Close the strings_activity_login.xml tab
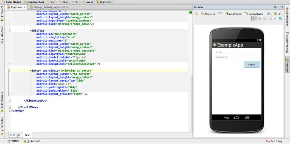The image size is (290, 144). [x=67, y=7]
